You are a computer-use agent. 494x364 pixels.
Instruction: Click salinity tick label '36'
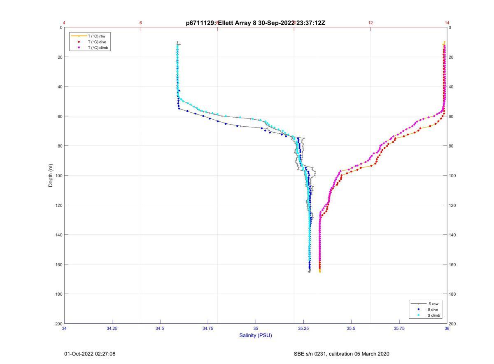pos(447,328)
